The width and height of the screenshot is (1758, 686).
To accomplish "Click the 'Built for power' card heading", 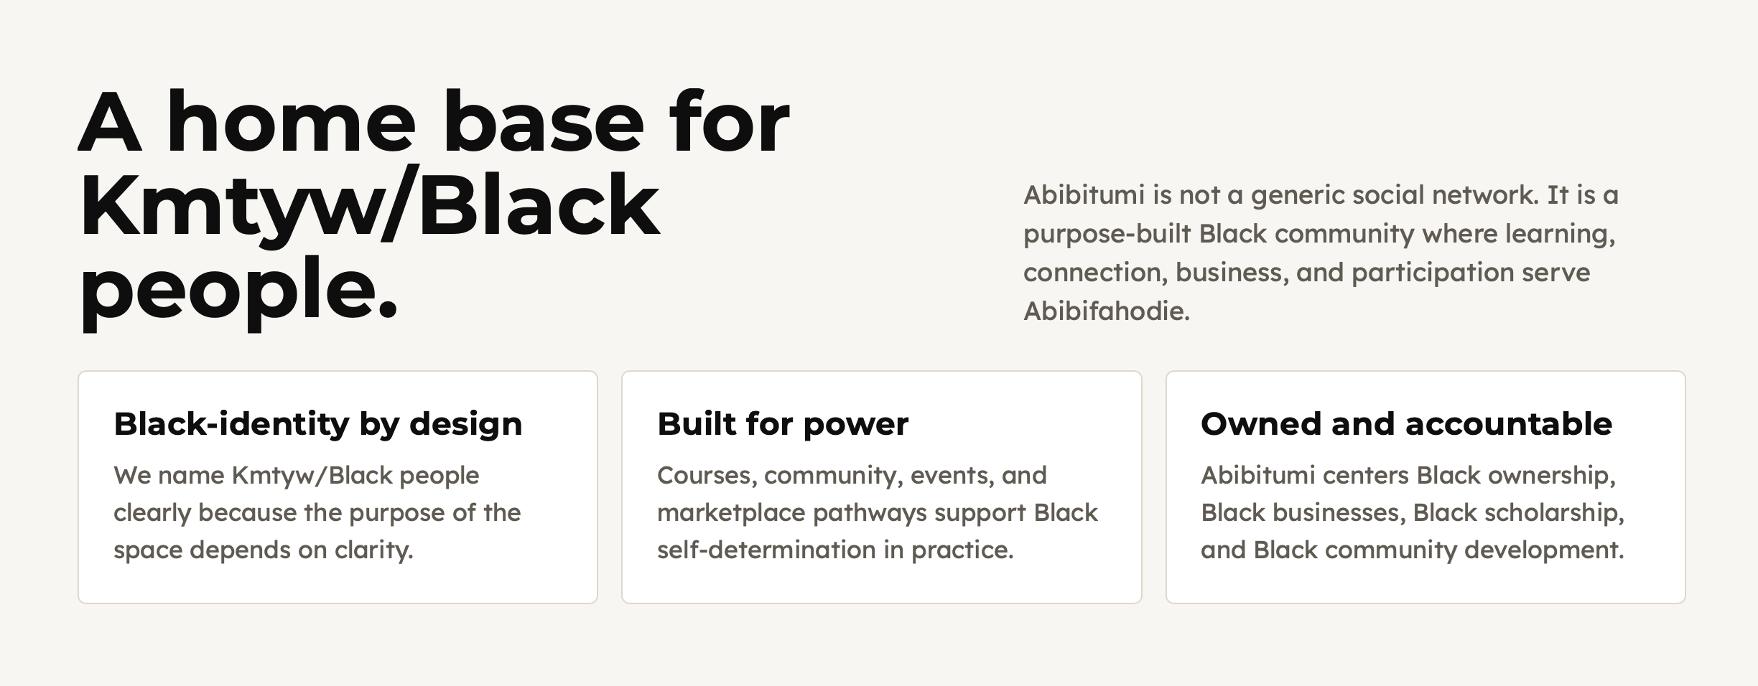I will coord(783,424).
